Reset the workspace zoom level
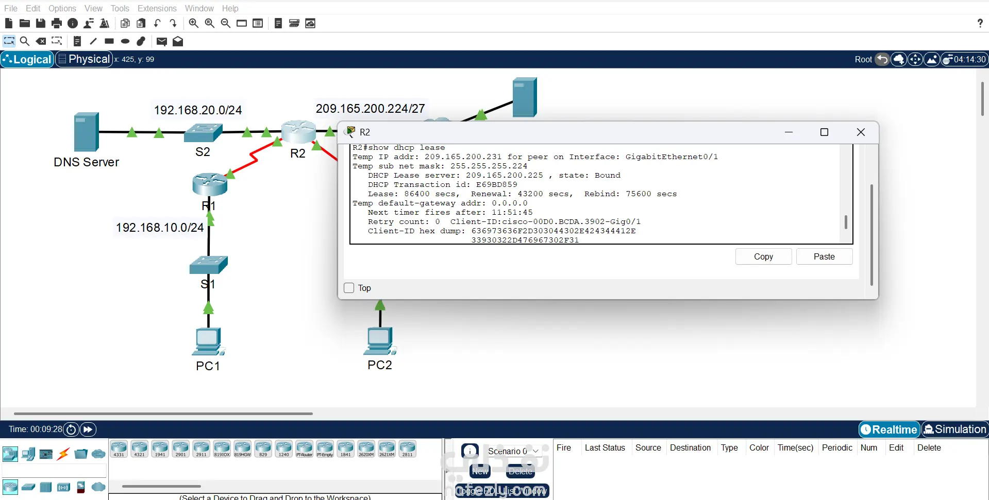Screen dimensions: 989x500 pyautogui.click(x=210, y=23)
